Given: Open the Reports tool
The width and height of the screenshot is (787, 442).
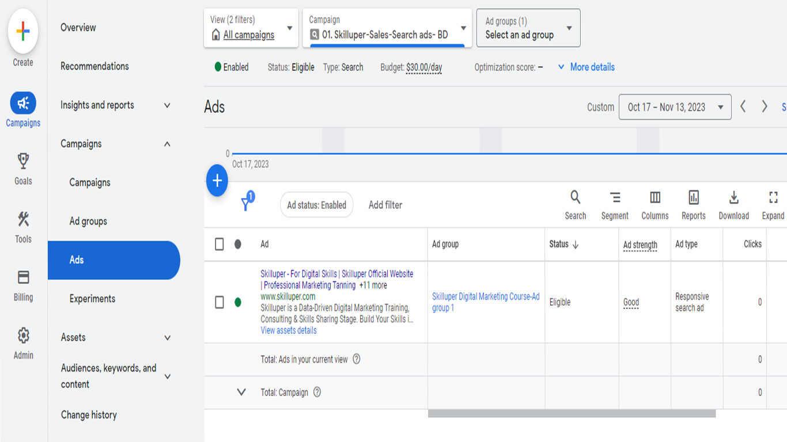Looking at the screenshot, I should click(x=694, y=197).
